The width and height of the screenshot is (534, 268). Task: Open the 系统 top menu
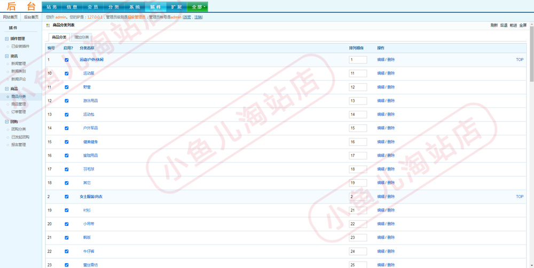(135, 7)
